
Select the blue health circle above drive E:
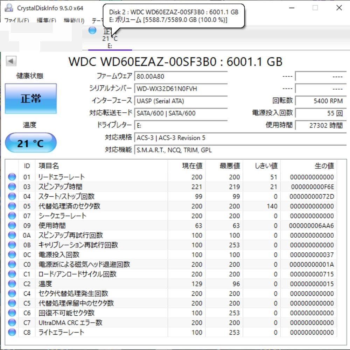click(x=92, y=31)
